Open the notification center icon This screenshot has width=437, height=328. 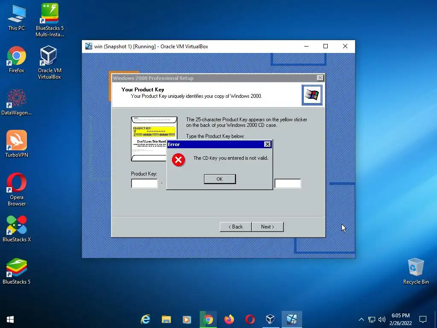(x=423, y=319)
